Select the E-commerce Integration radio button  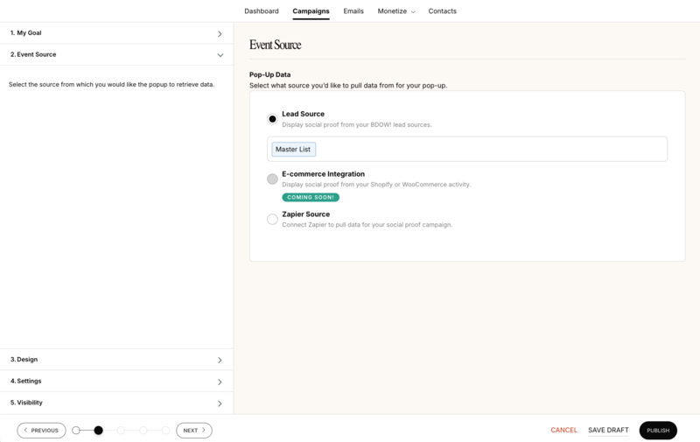[272, 179]
